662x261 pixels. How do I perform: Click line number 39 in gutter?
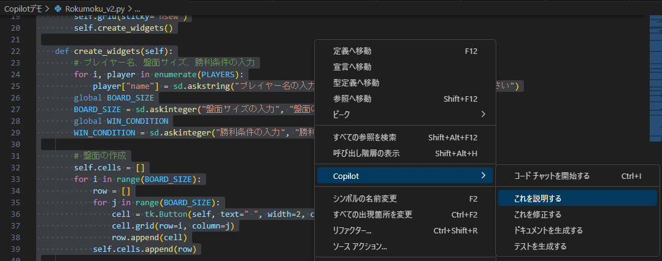coord(15,249)
